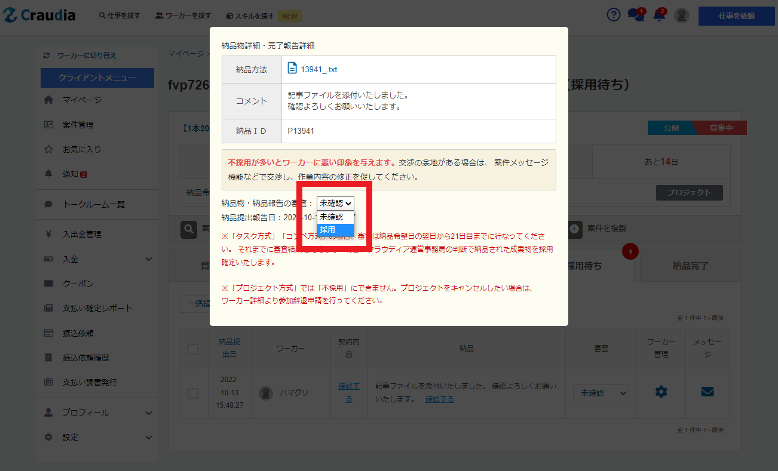Image resolution: width=778 pixels, height=471 pixels.
Task: Select 未確認 option in the dropdown list
Action: coord(335,217)
